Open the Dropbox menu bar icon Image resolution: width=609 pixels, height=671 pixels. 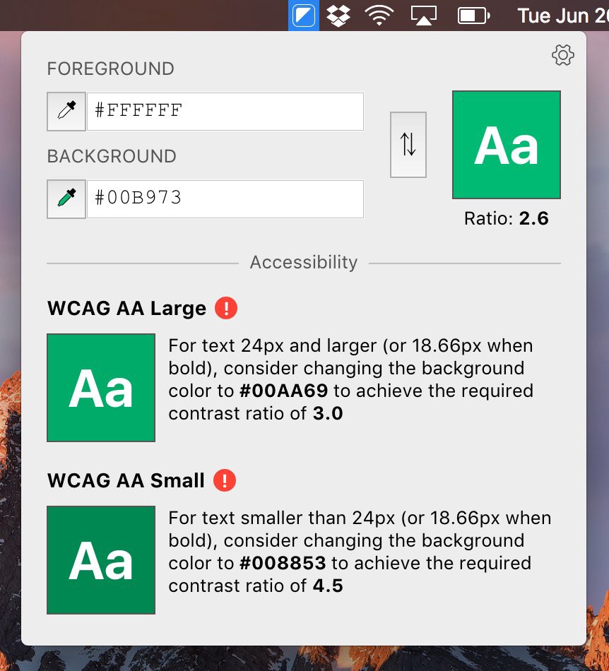pyautogui.click(x=340, y=15)
